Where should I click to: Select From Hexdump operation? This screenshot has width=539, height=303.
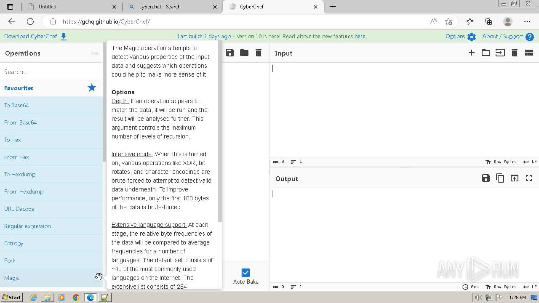[51, 191]
